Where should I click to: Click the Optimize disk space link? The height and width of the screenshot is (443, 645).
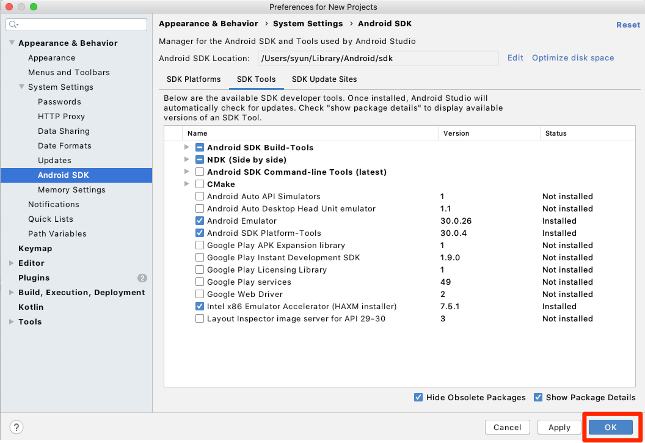(573, 57)
